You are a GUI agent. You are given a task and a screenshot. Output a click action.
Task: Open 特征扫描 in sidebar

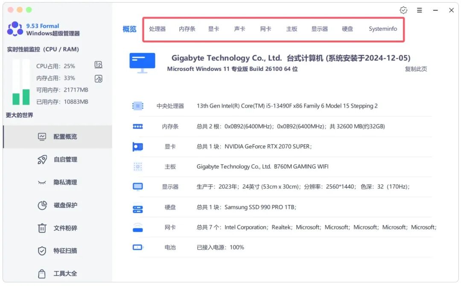coord(58,251)
